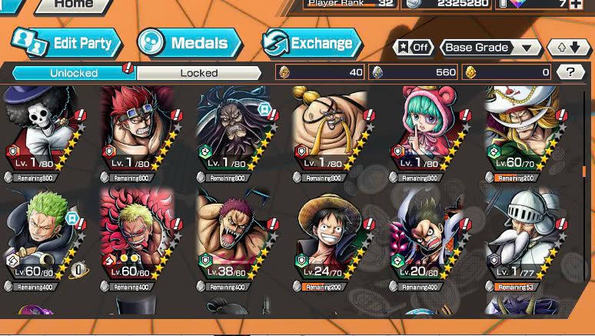
Task: Select the Unlocked characters tab
Action: click(x=74, y=73)
